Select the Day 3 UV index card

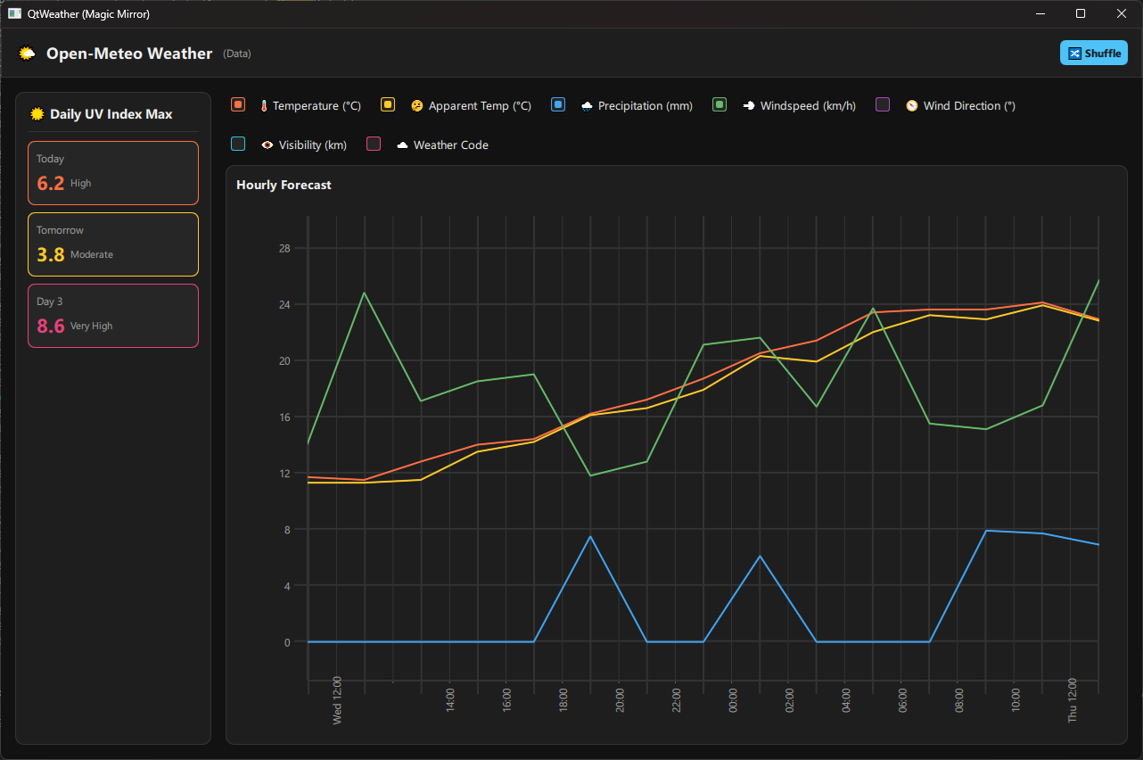point(113,316)
